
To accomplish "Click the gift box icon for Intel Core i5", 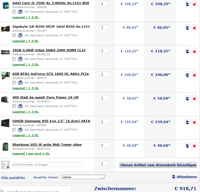I will click(20, 12).
